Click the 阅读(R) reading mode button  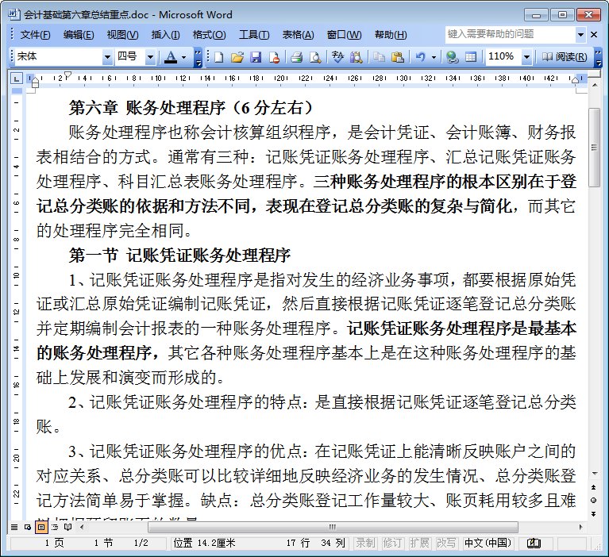pyautogui.click(x=565, y=57)
